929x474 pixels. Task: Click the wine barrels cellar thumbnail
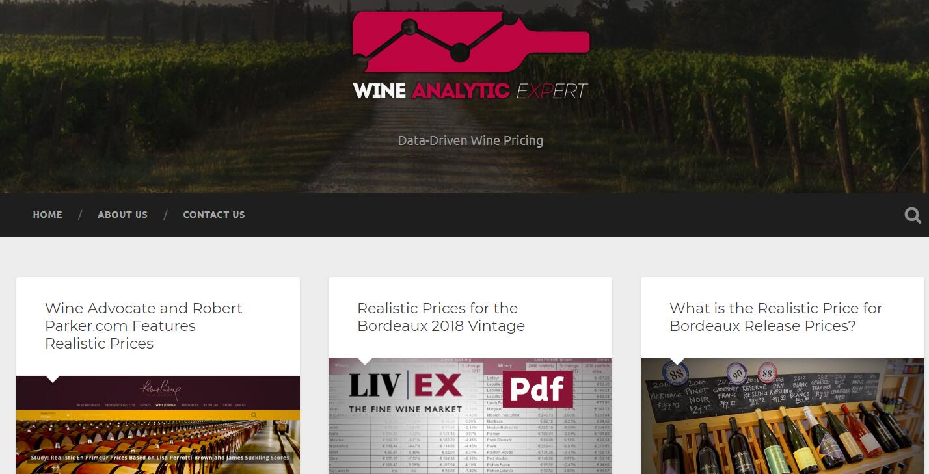pos(158,425)
